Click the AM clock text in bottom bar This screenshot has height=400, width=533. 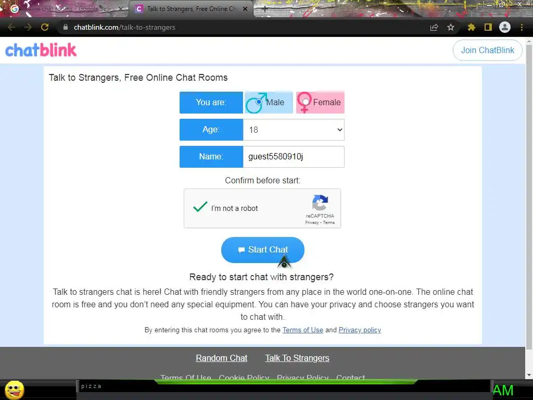503,390
